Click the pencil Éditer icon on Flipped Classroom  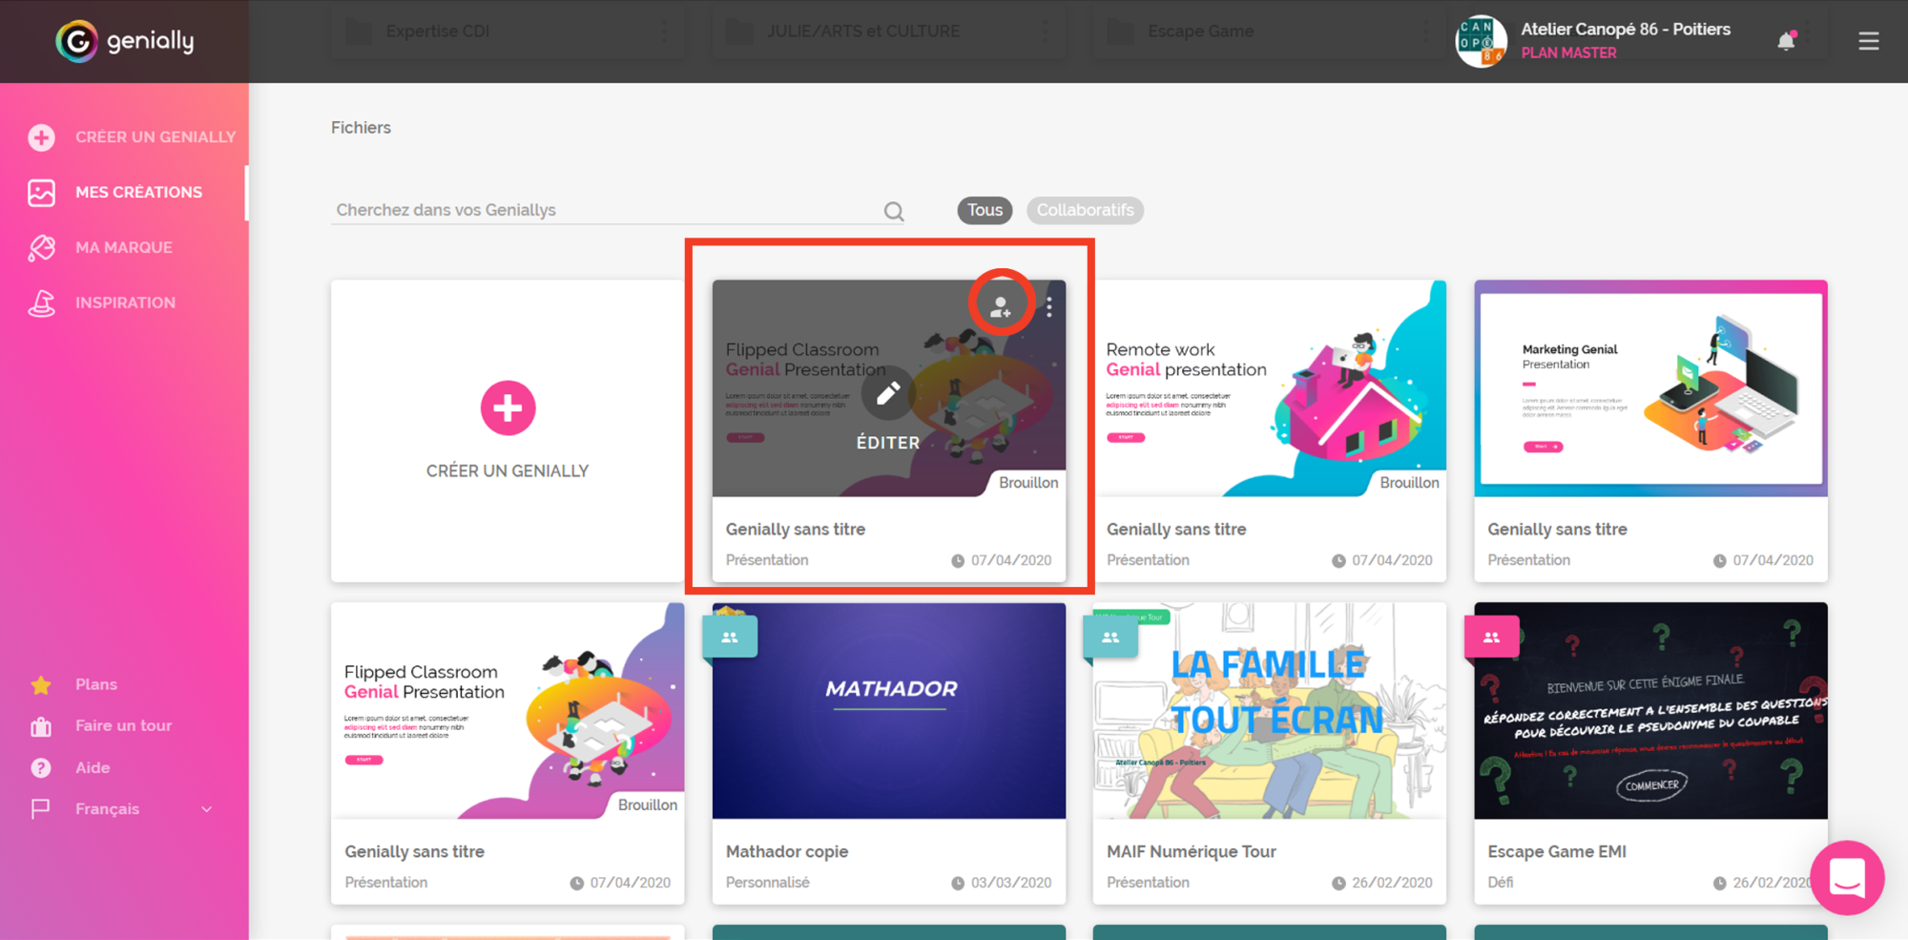click(887, 393)
